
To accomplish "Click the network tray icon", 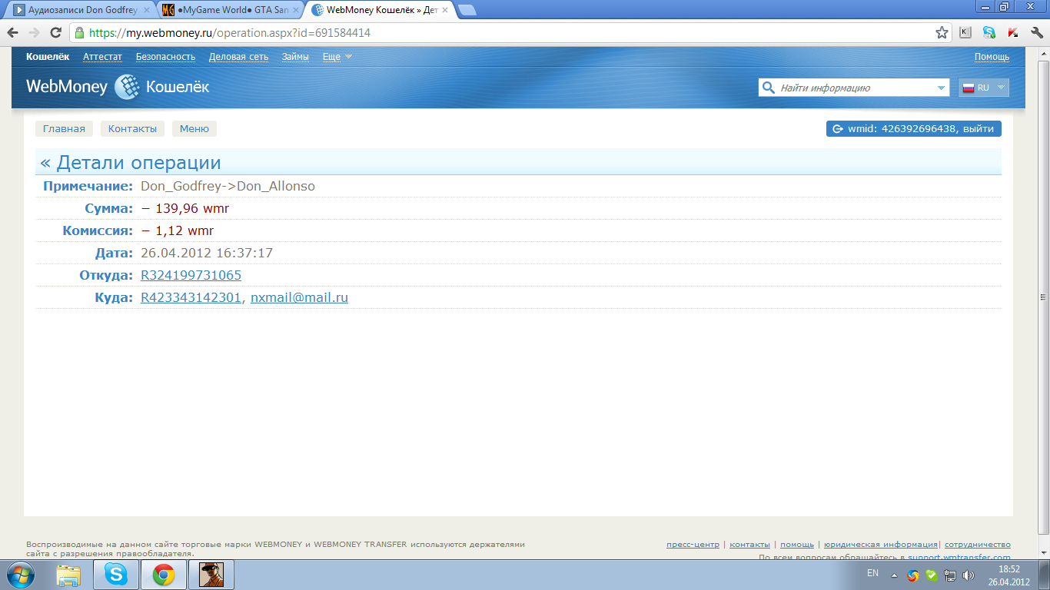I will (950, 575).
